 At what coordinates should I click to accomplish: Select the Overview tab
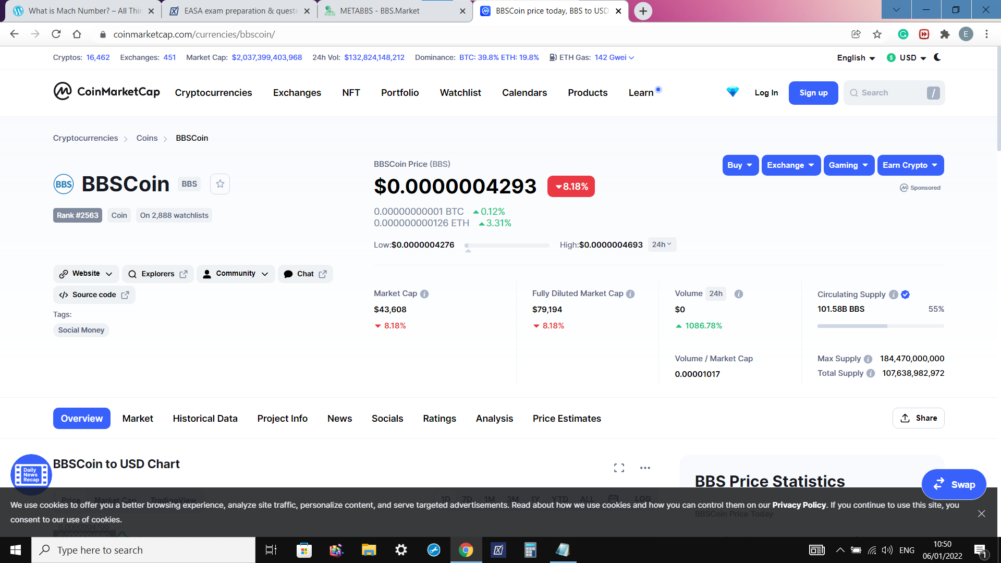pyautogui.click(x=82, y=419)
